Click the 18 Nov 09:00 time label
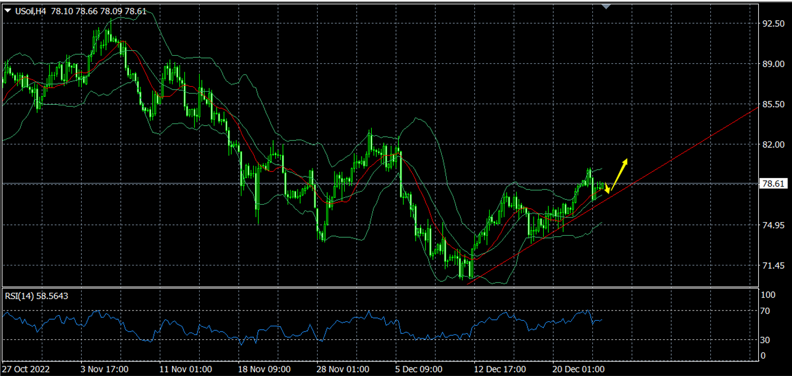The height and width of the screenshot is (376, 792). [x=263, y=369]
